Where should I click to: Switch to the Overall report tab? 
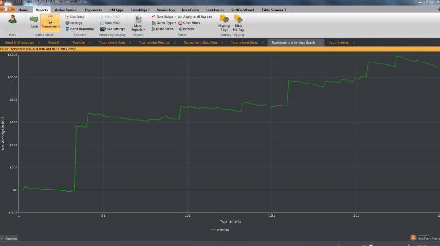click(x=53, y=42)
